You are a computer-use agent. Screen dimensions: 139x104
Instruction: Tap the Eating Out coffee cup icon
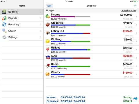click(48, 33)
